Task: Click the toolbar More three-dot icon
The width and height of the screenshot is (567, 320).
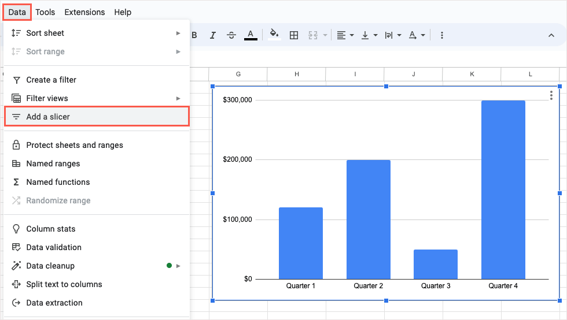Action: tap(442, 35)
